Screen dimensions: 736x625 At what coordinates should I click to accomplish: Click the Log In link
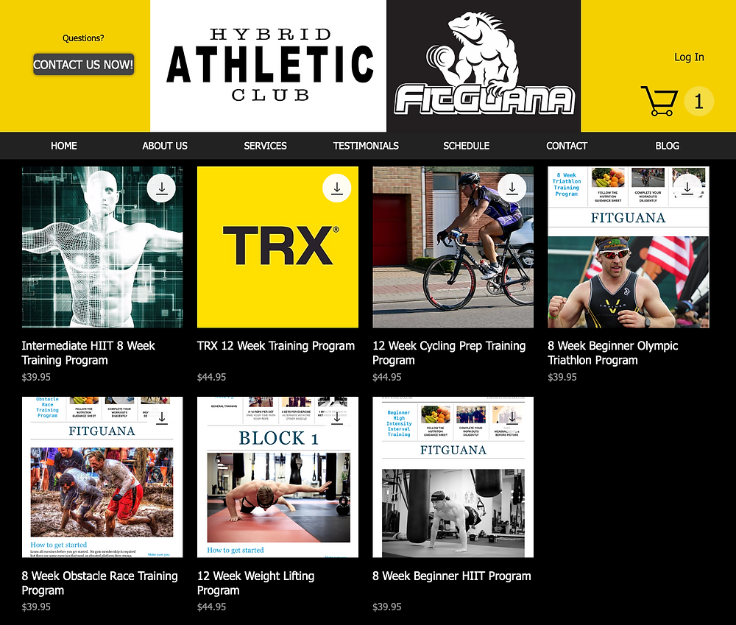point(689,57)
